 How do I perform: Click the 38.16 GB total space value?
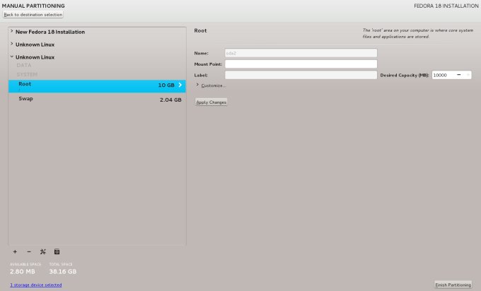click(62, 271)
